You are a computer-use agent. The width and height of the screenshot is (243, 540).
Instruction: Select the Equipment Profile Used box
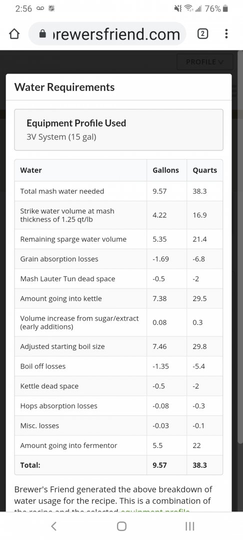click(x=118, y=130)
